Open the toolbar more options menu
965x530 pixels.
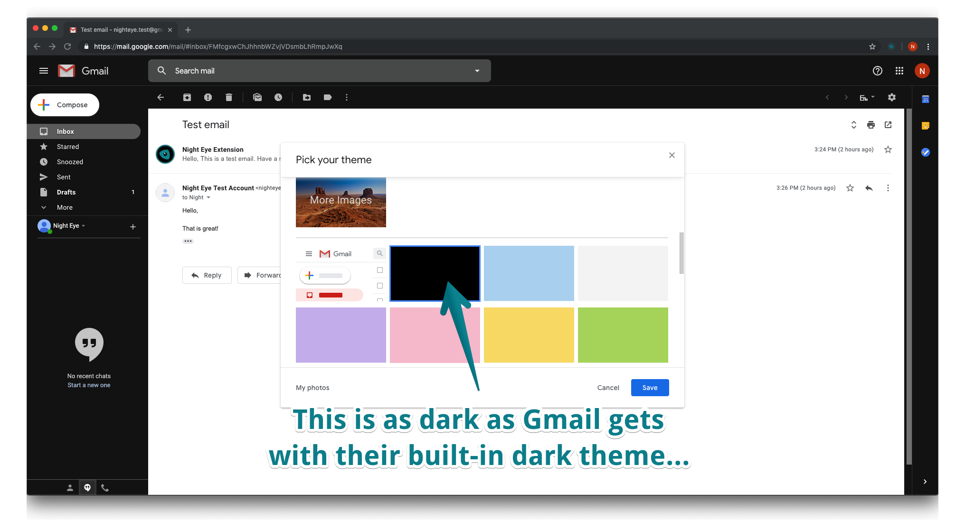coord(347,97)
